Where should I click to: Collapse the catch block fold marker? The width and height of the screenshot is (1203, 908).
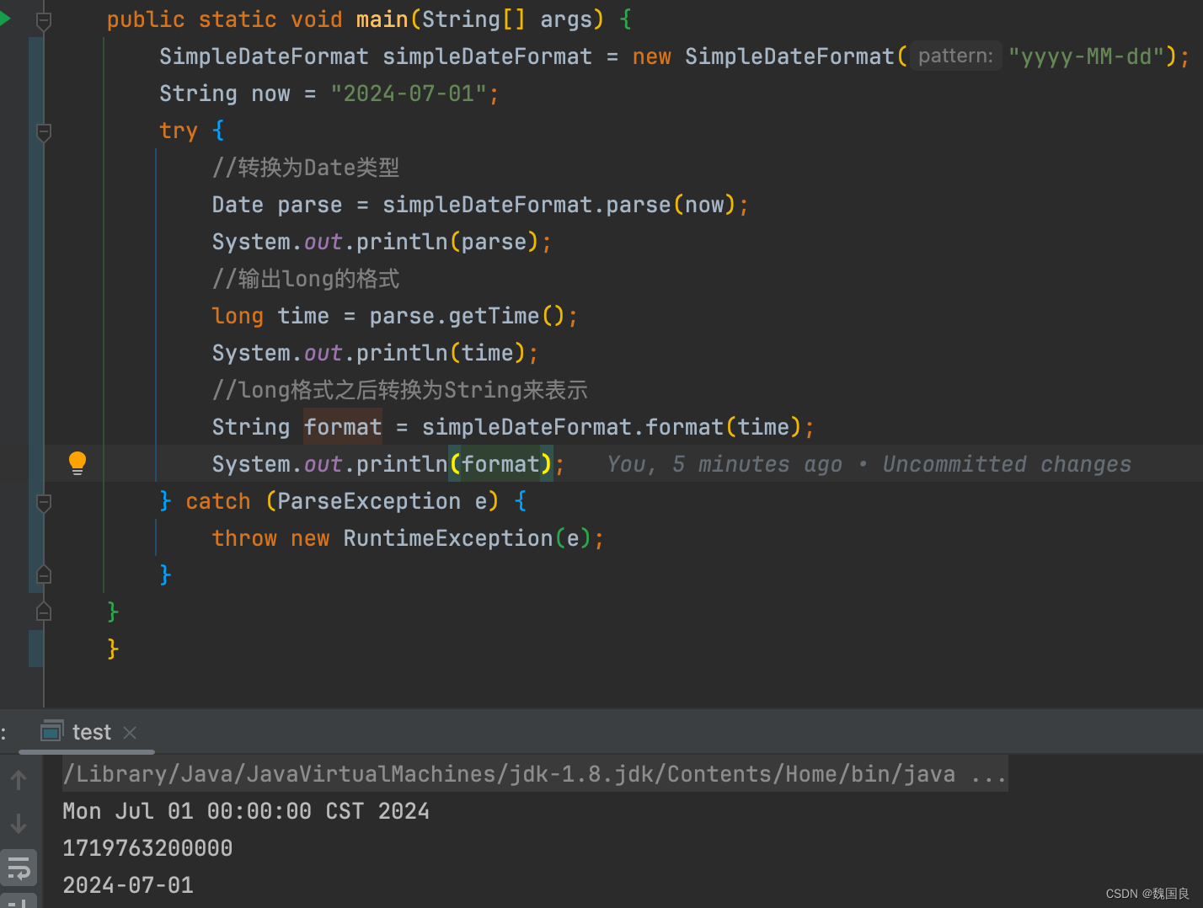click(x=43, y=504)
